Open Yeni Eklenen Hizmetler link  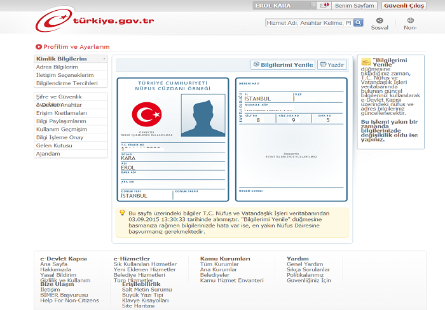pyautogui.click(x=145, y=269)
